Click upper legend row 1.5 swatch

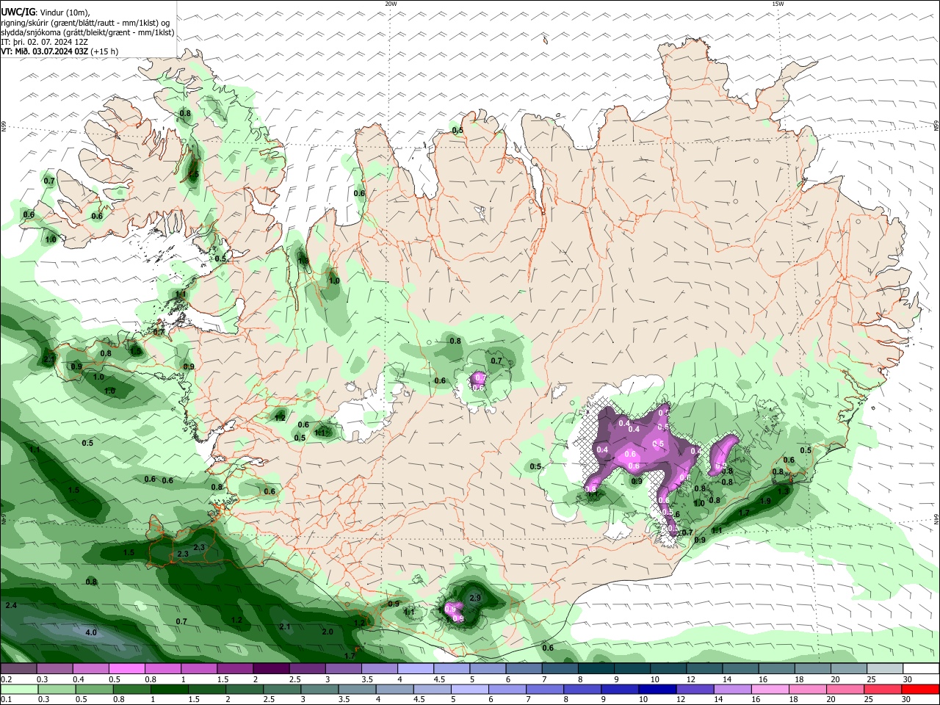click(235, 668)
